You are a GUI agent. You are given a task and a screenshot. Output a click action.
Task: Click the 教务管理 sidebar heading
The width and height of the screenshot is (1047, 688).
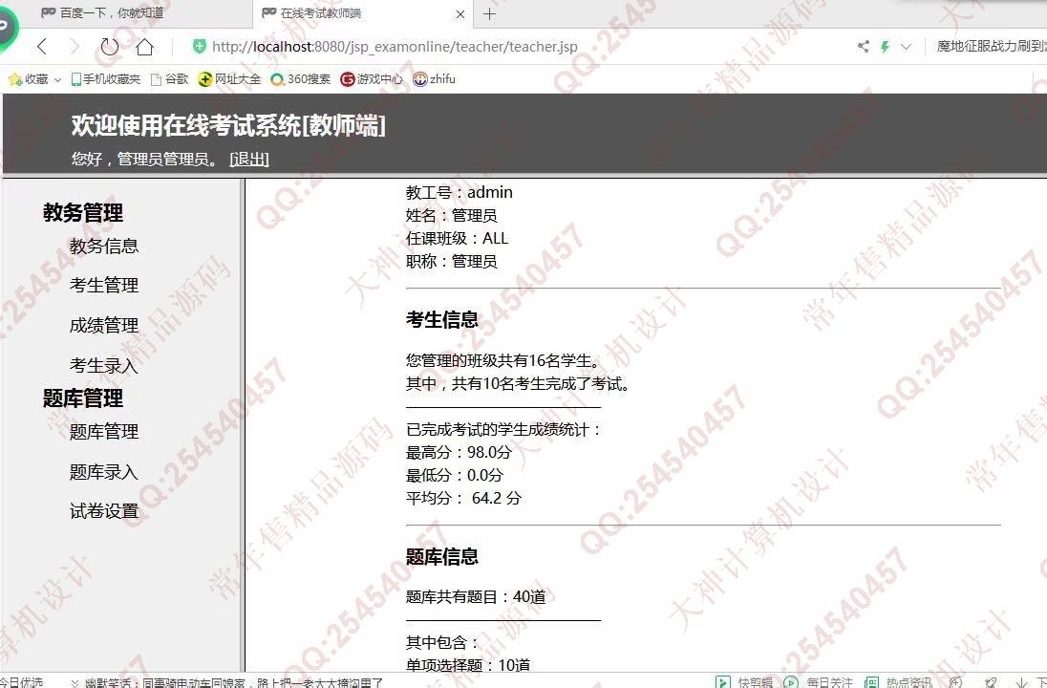83,212
